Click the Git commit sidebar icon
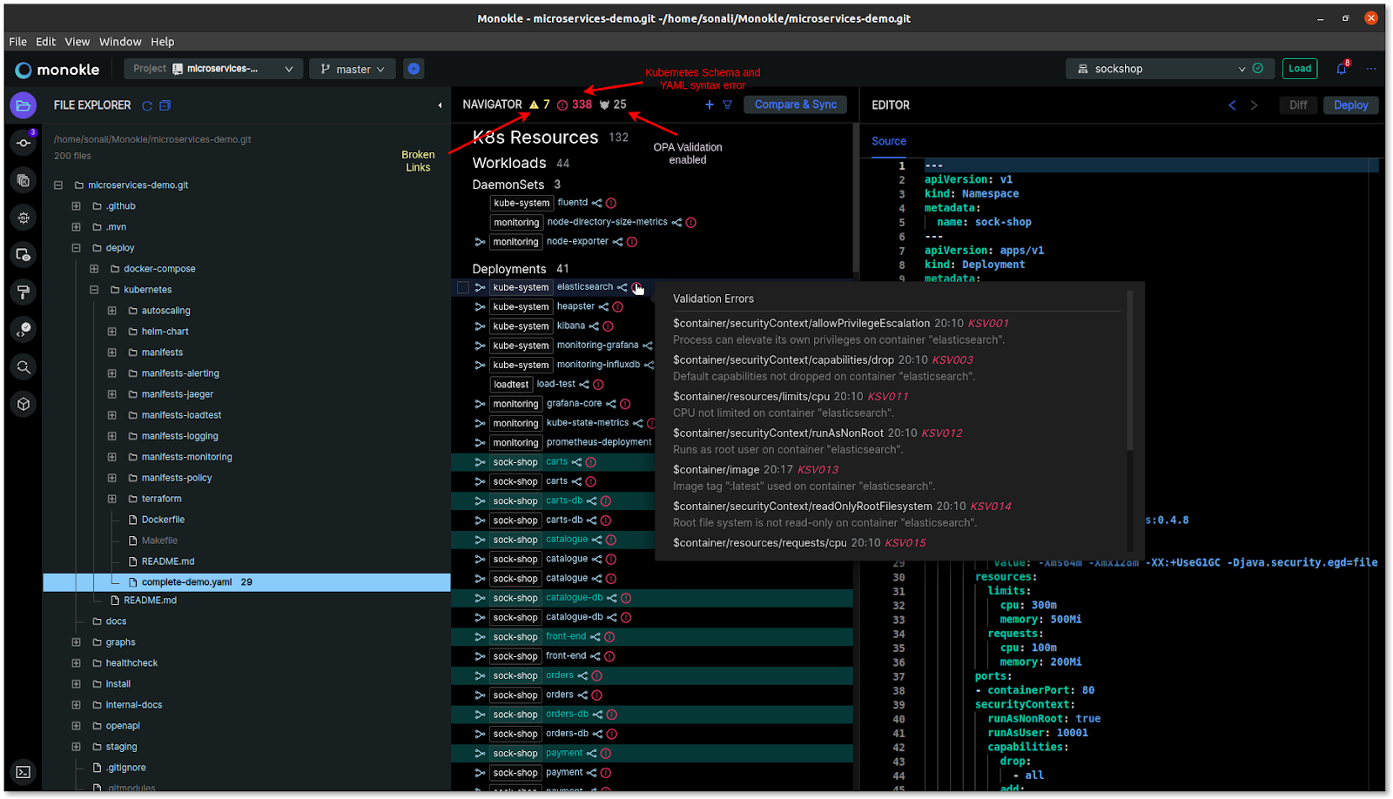This screenshot has height=799, width=1393. (24, 143)
